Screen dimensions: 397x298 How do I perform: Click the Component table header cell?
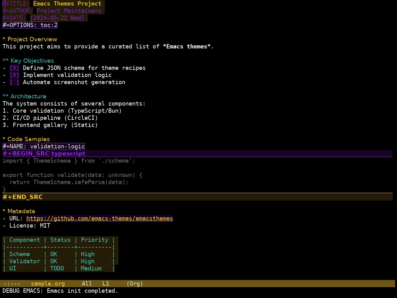point(25,240)
